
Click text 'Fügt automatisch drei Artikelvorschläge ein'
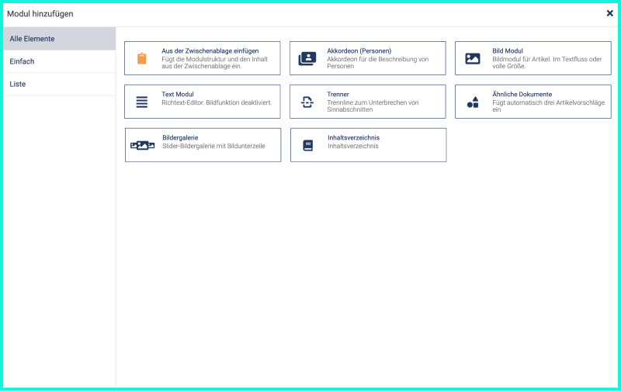(x=549, y=106)
